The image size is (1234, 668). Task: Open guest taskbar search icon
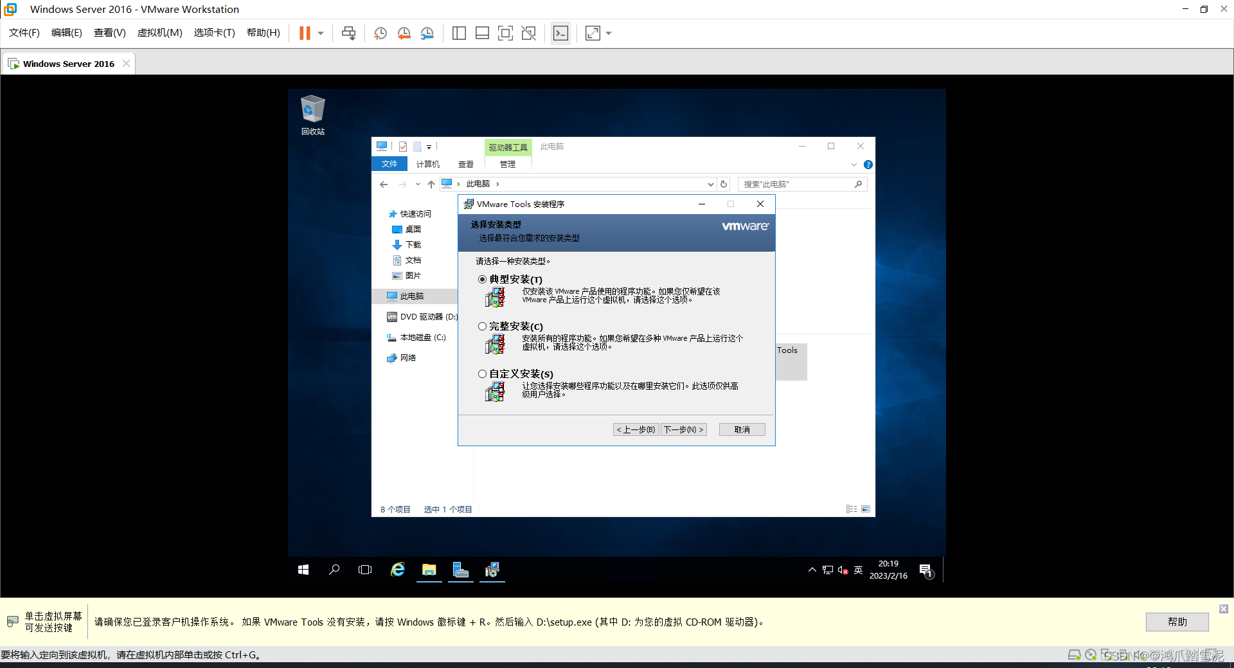[x=334, y=570]
